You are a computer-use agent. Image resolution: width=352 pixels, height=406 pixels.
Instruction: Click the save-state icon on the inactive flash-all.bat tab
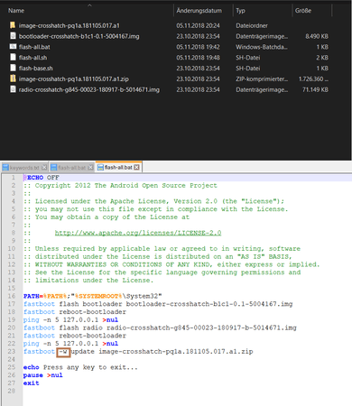[x=54, y=168]
